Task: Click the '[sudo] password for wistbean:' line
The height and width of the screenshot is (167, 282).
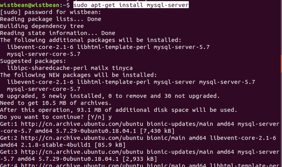Action: click(50, 12)
